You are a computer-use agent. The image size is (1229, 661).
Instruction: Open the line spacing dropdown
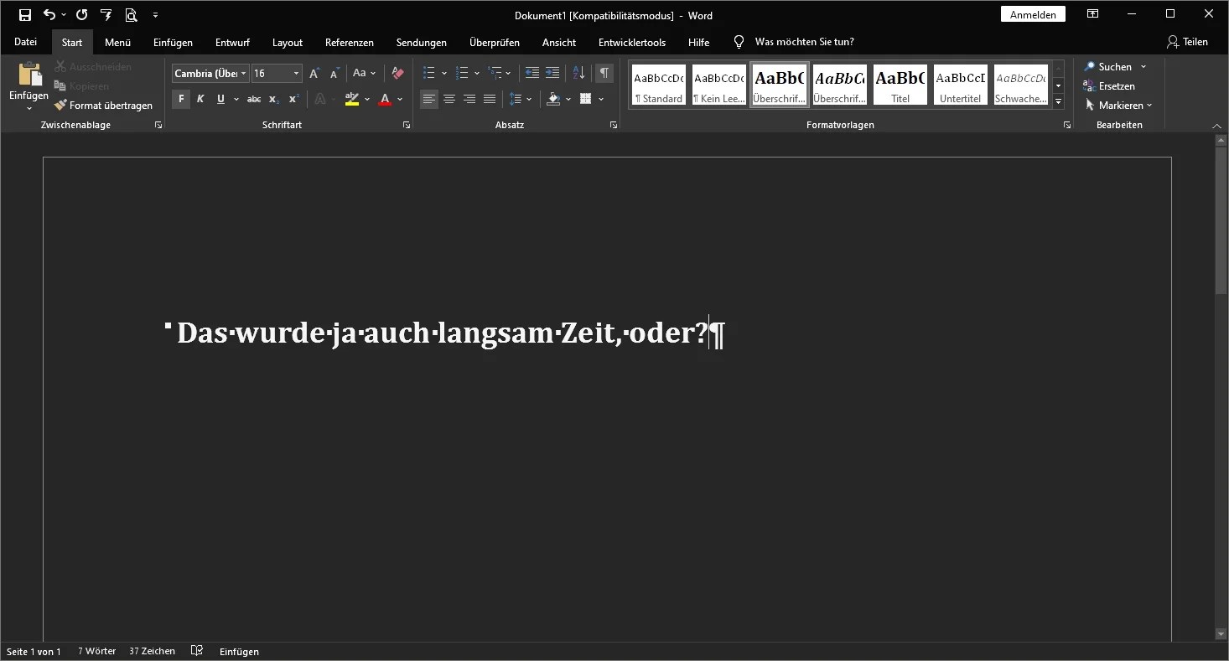529,99
